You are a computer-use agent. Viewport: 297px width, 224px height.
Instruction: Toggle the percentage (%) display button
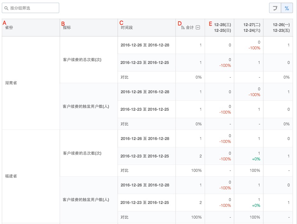pyautogui.click(x=287, y=8)
